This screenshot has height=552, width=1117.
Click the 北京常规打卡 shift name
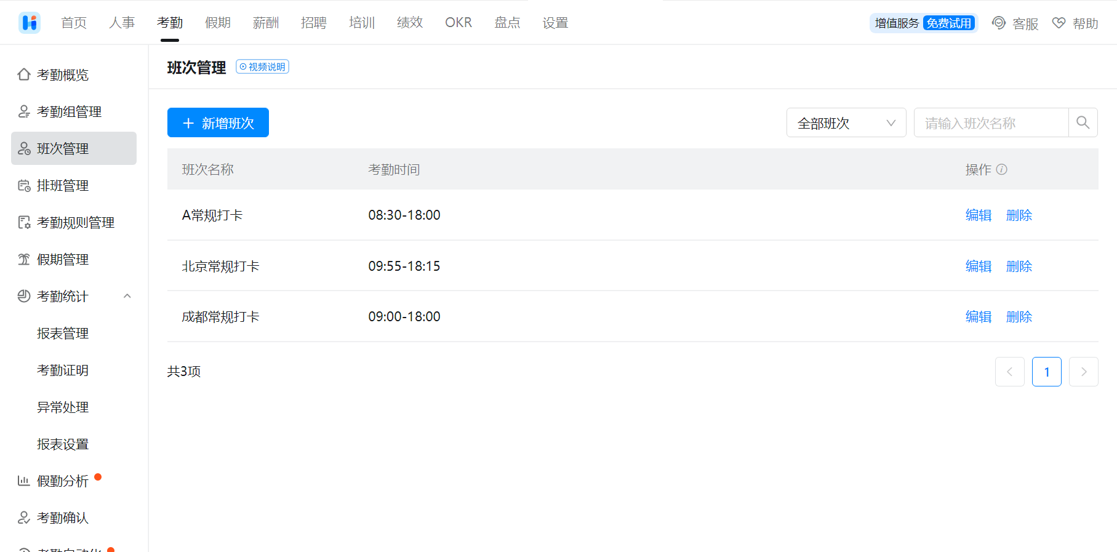pyautogui.click(x=221, y=266)
